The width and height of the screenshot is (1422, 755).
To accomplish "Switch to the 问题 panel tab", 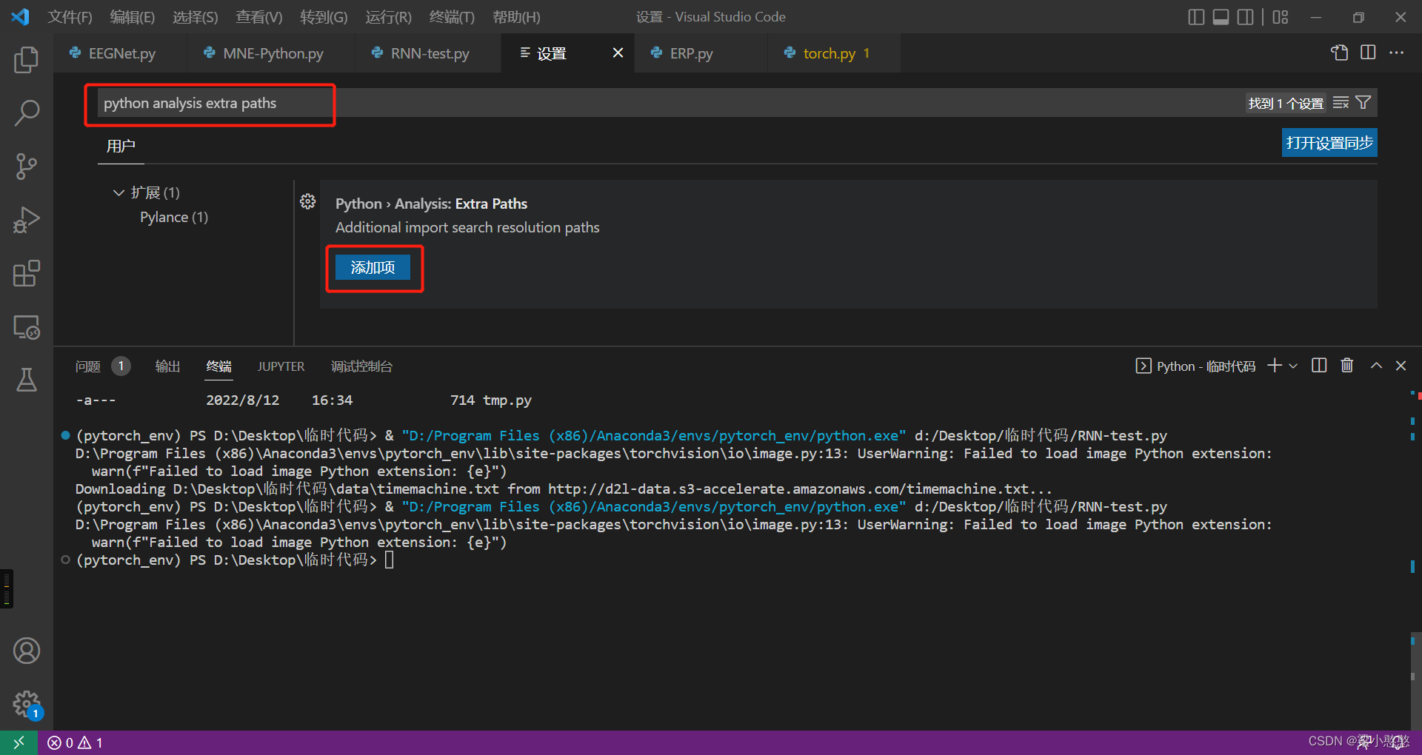I will (87, 366).
